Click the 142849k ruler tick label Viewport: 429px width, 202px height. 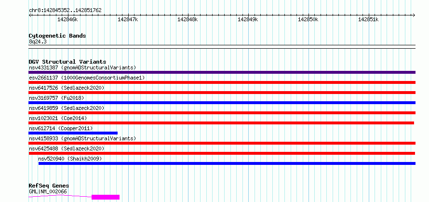248,19
